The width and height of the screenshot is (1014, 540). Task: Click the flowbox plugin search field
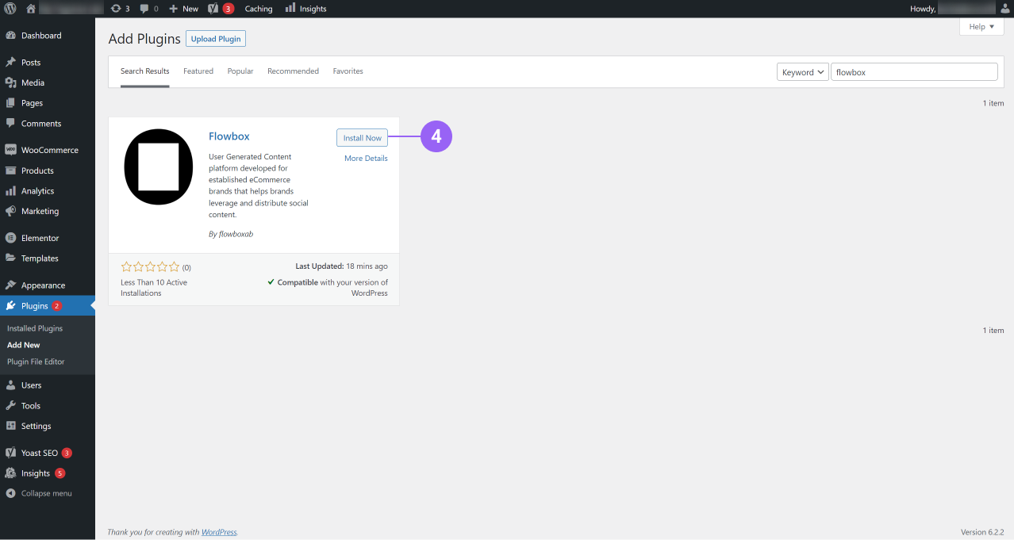(x=914, y=72)
